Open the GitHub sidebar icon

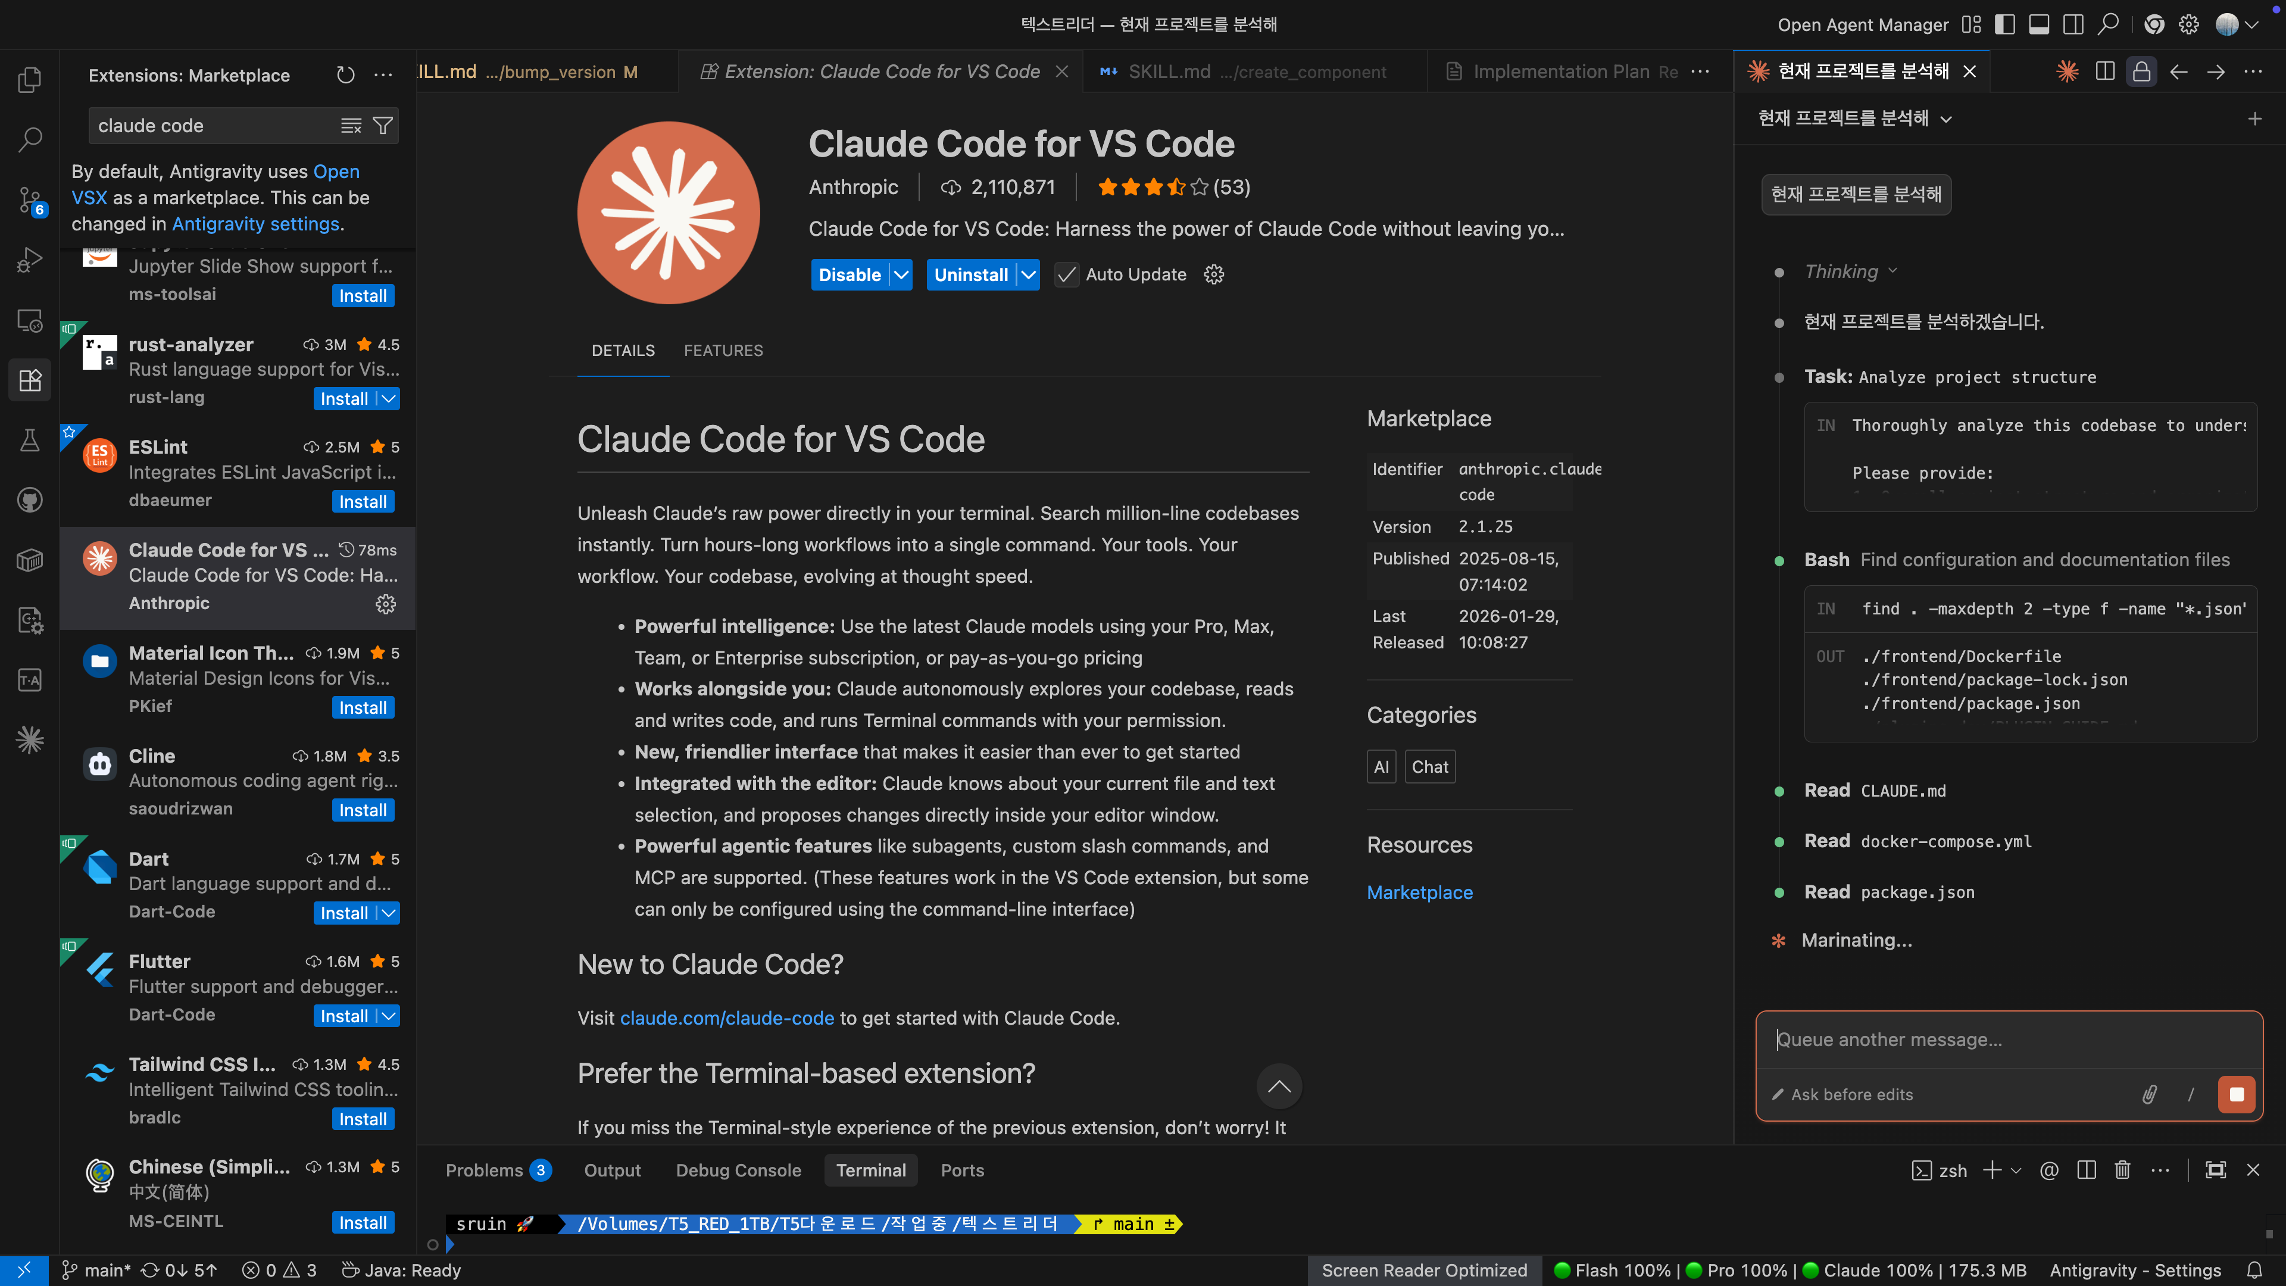[x=29, y=500]
